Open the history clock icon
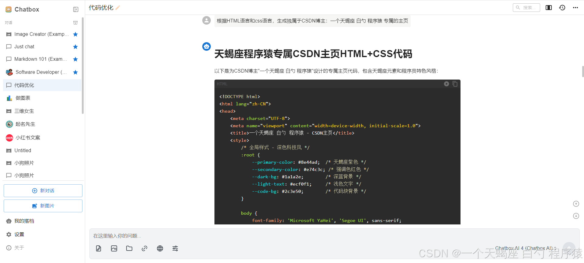Screen dimensions: 584x263 pyautogui.click(x=562, y=8)
